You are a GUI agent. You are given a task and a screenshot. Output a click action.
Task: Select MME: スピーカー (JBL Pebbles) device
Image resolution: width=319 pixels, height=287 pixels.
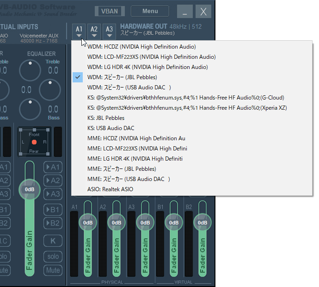192,169
